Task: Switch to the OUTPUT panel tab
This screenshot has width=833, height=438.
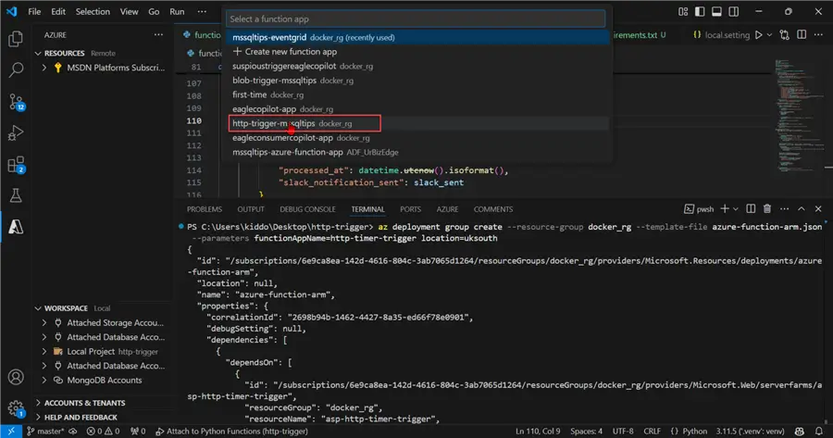Action: [251, 209]
